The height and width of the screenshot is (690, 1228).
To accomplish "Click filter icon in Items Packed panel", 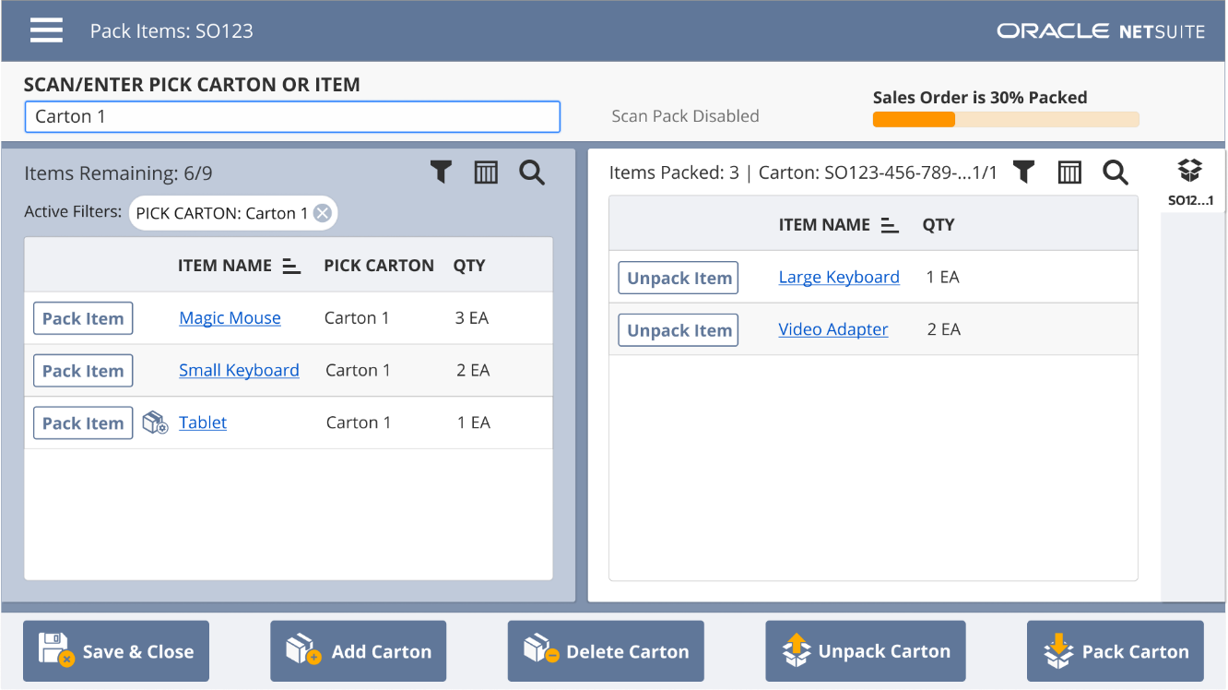I will (1023, 172).
